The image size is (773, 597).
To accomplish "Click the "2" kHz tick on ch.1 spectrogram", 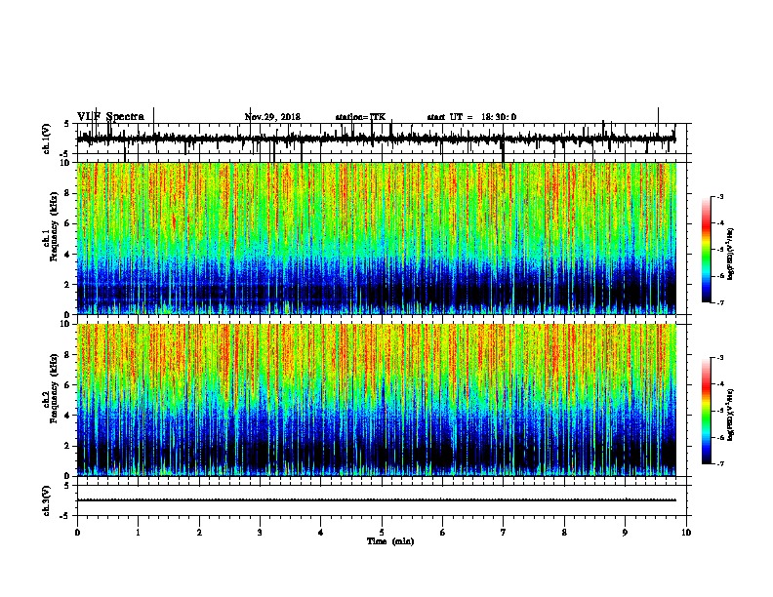I will point(67,284).
